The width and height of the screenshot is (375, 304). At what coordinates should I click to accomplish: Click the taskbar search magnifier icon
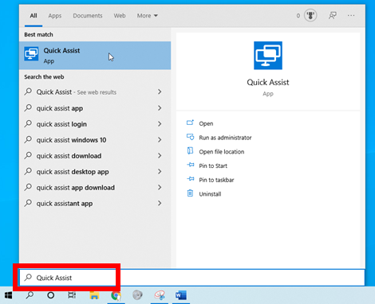(x=30, y=295)
